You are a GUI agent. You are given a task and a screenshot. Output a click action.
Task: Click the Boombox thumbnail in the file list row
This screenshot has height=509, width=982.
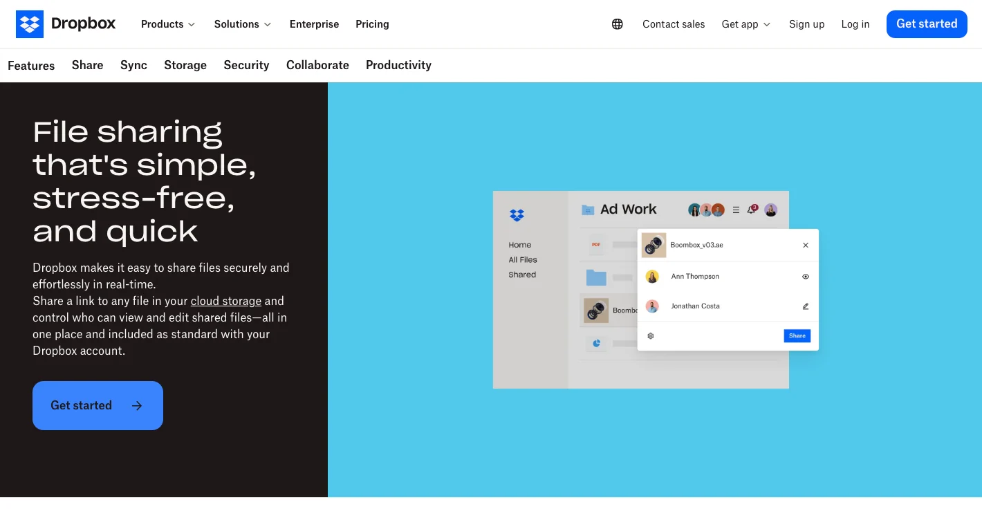(596, 311)
